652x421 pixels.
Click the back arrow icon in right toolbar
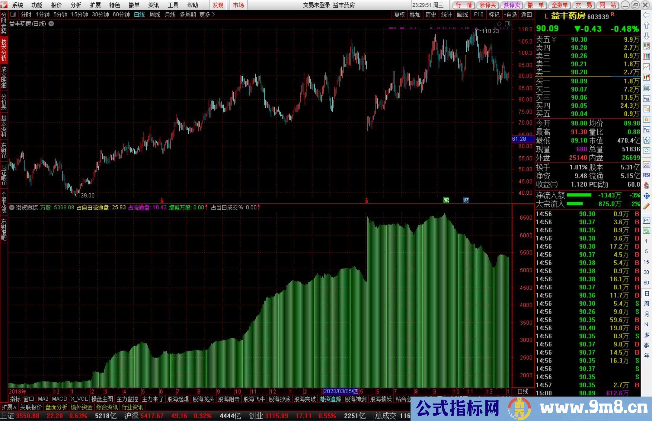pos(646,15)
